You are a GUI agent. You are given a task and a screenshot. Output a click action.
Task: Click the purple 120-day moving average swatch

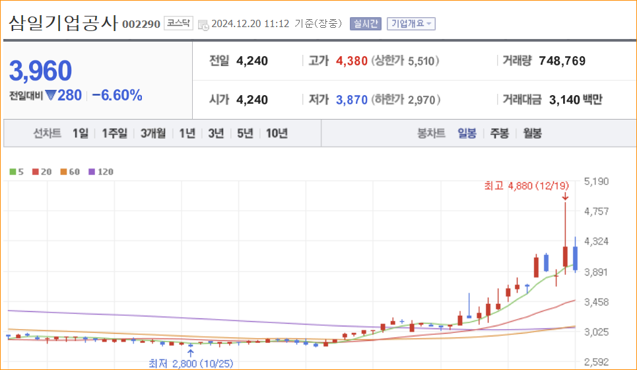point(92,172)
